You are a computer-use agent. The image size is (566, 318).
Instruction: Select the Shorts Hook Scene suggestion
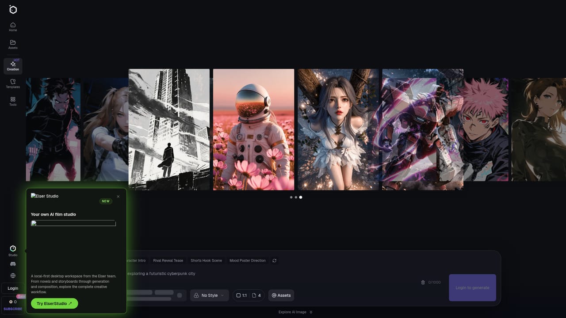point(206,261)
